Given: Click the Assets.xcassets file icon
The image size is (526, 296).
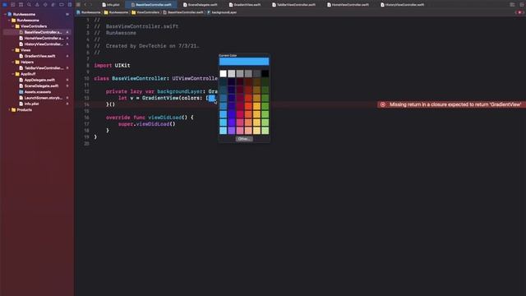Looking at the screenshot, I should [x=21, y=92].
